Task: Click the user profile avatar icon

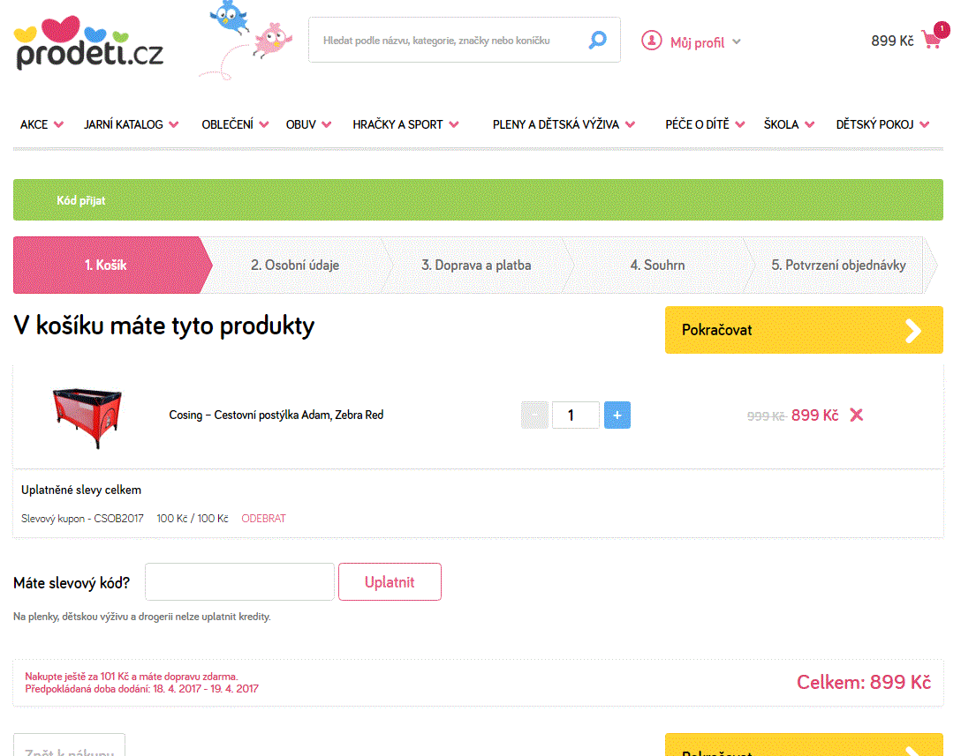Action: (x=652, y=41)
